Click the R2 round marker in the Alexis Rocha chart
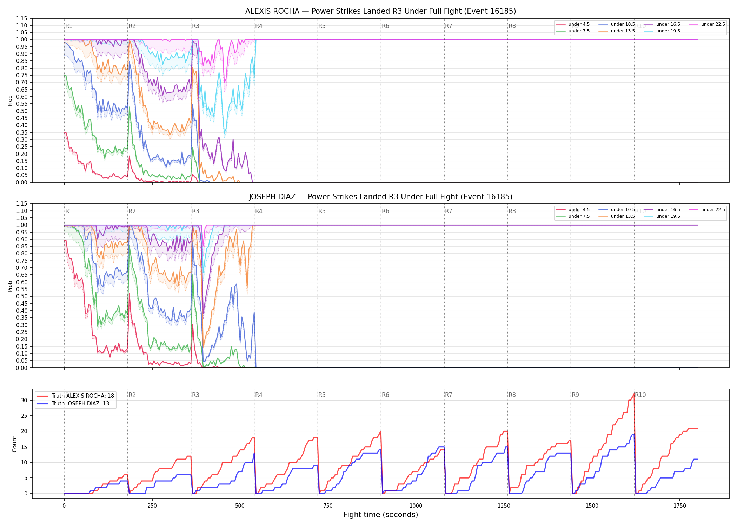Image resolution: width=737 pixels, height=527 pixels. click(x=132, y=26)
